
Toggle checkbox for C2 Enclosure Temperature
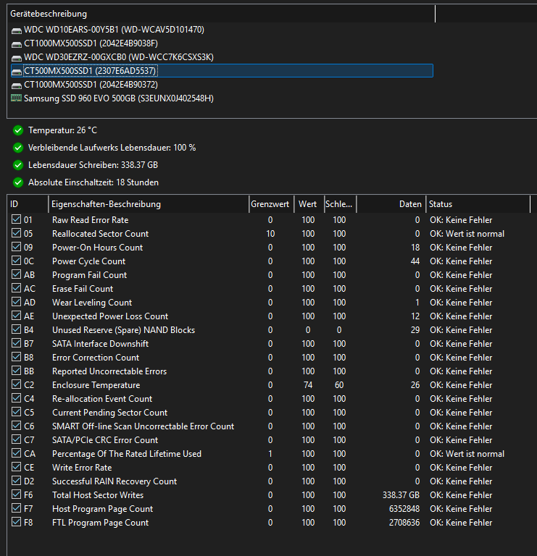[16, 384]
